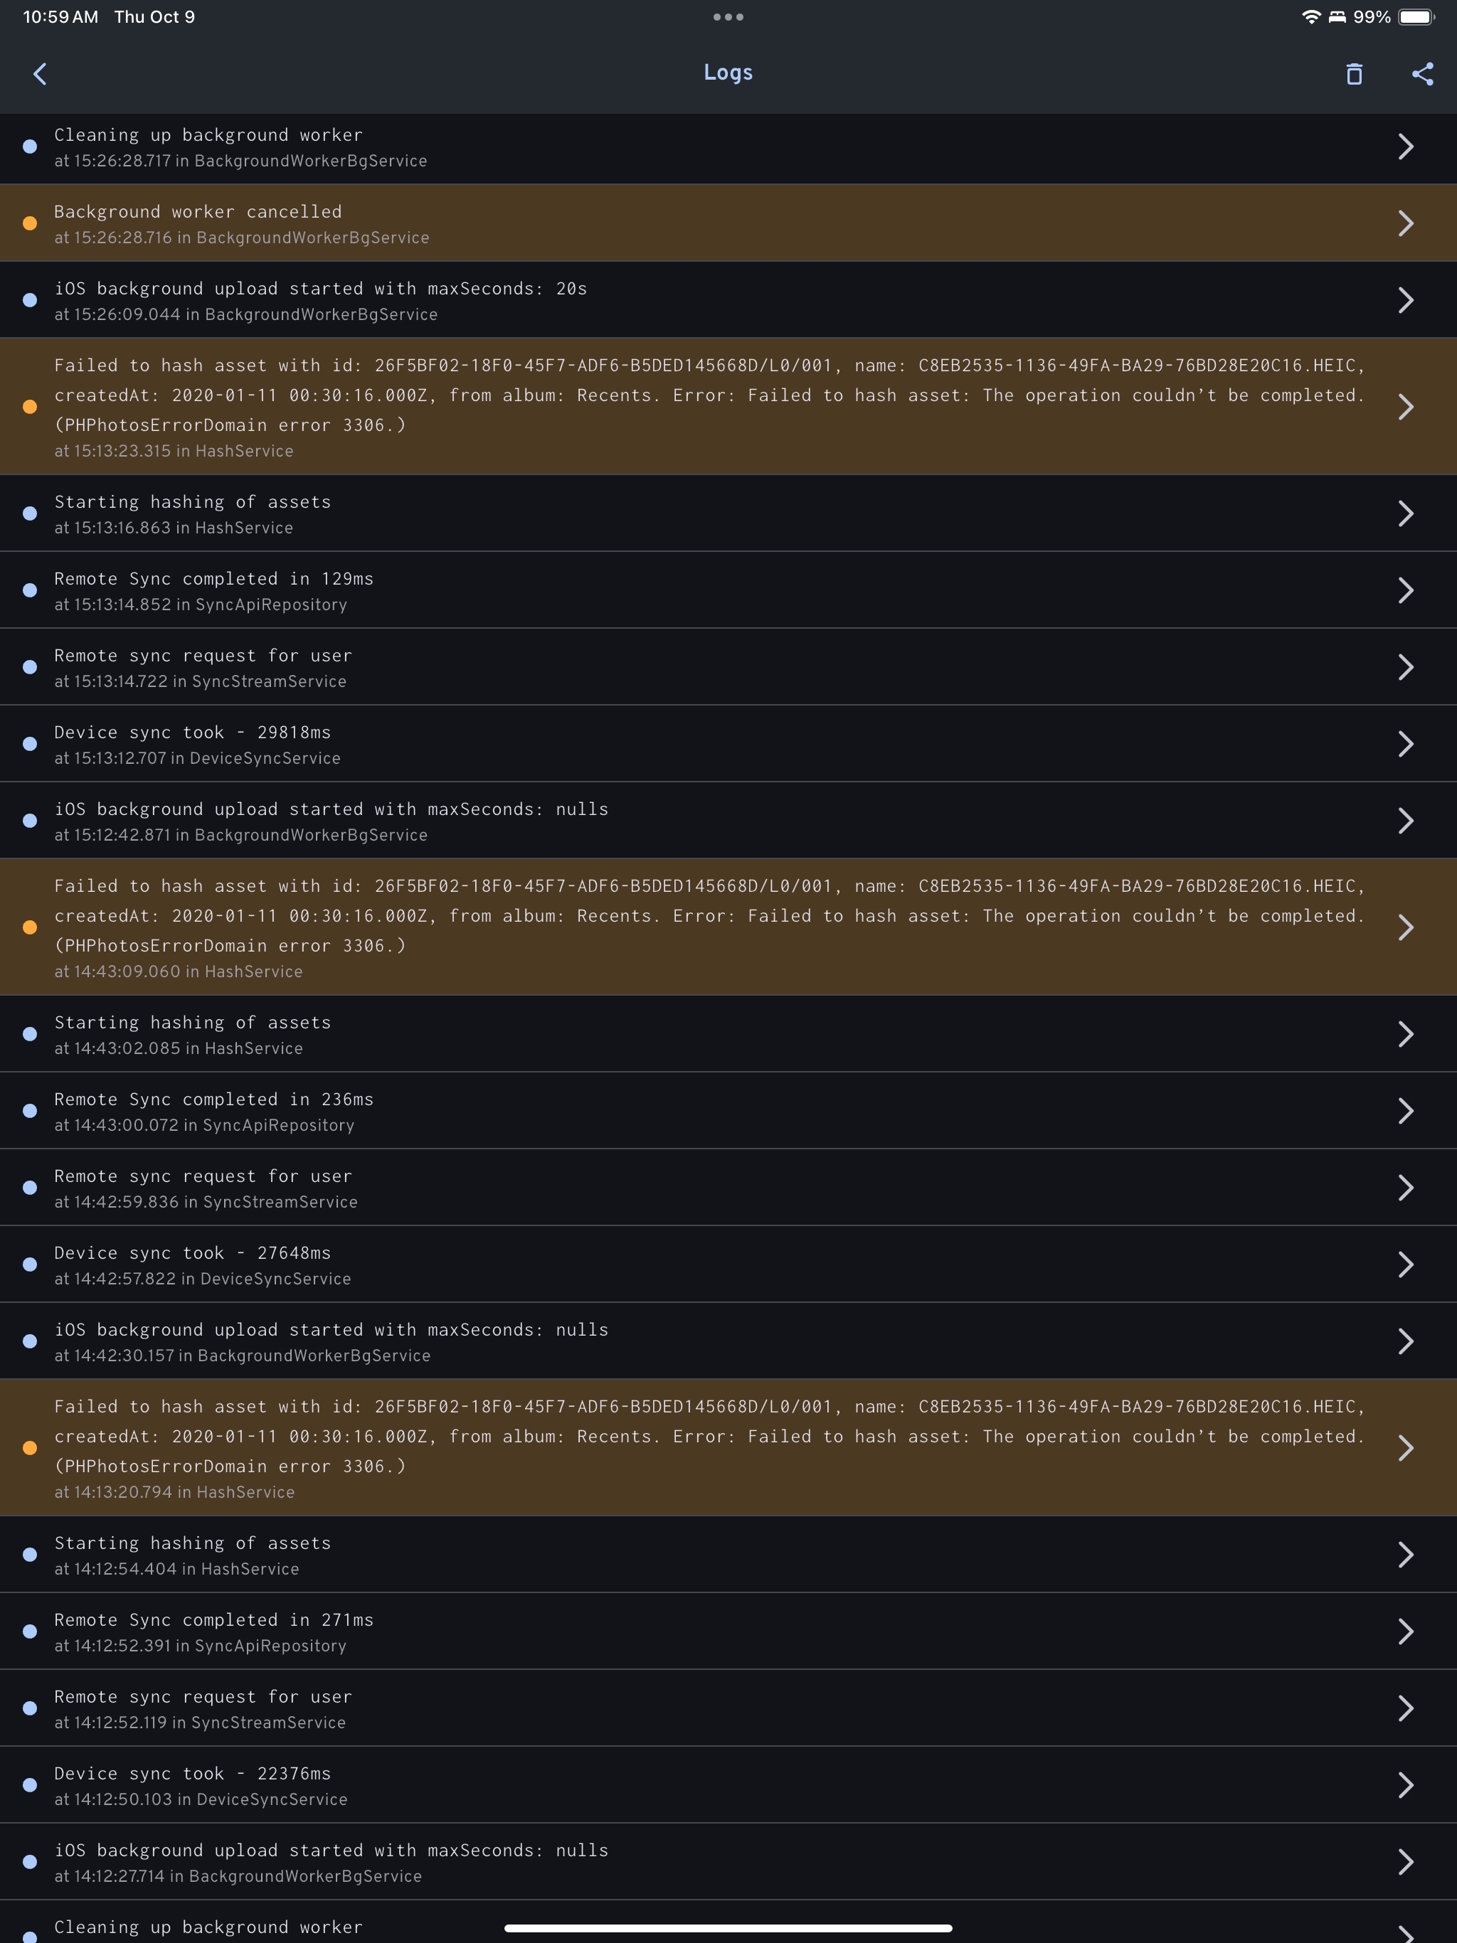Expand chevron for 15:13:23 hash failure
This screenshot has width=1457, height=1943.
(x=1405, y=407)
